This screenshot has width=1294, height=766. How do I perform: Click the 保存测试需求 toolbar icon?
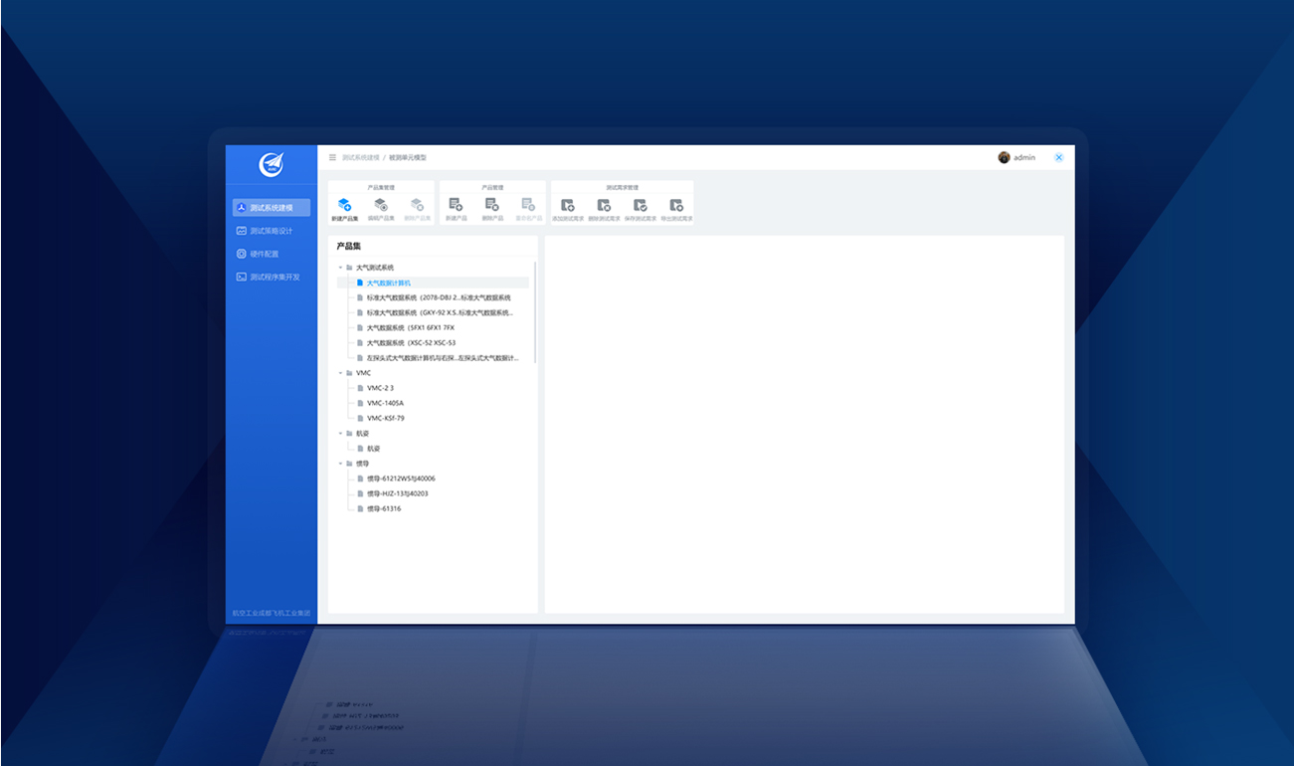[641, 205]
